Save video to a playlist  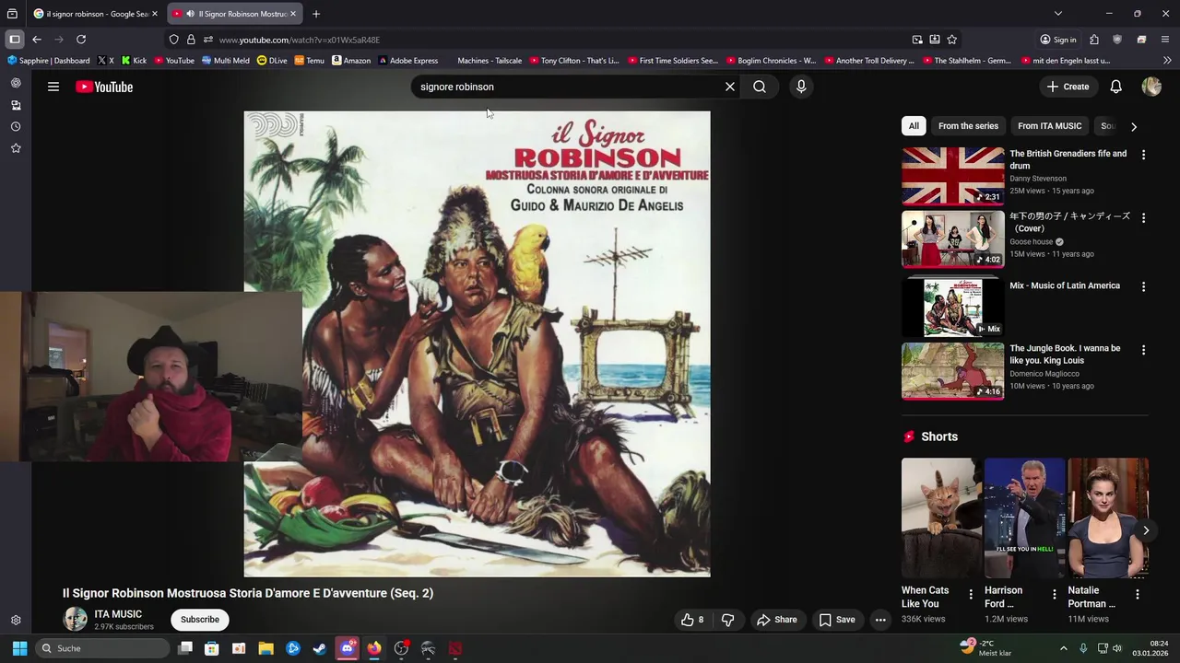pos(837,620)
